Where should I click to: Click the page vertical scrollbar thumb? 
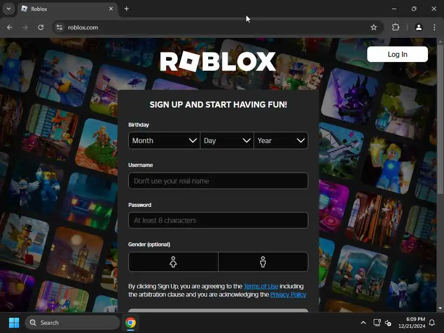440,119
